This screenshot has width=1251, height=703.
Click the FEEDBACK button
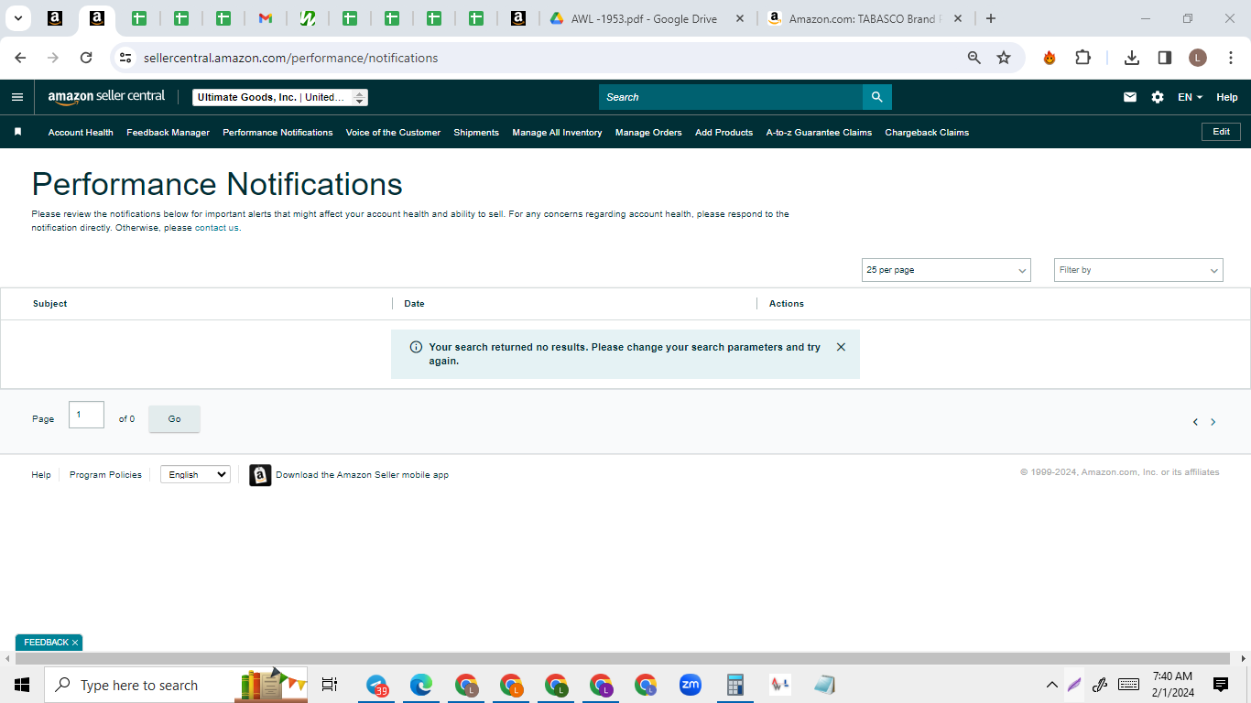click(x=46, y=643)
